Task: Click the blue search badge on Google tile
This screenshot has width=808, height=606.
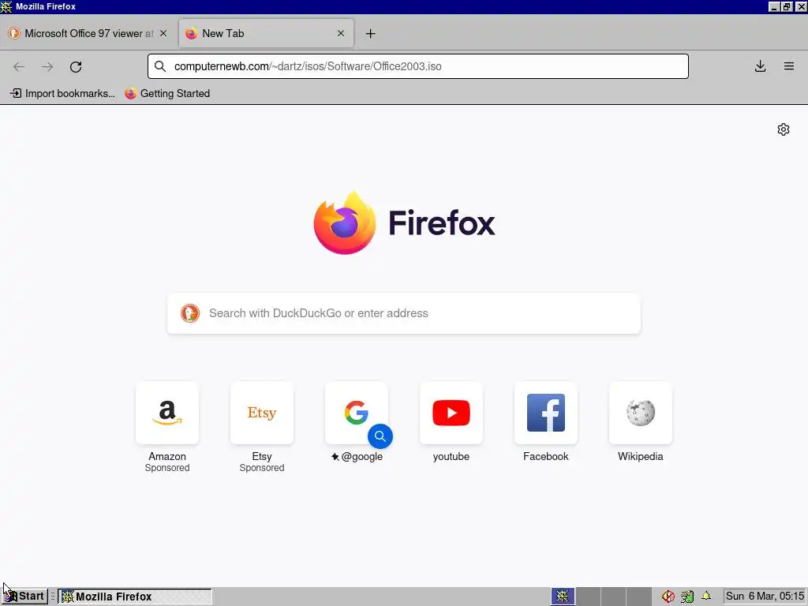Action: pyautogui.click(x=380, y=436)
